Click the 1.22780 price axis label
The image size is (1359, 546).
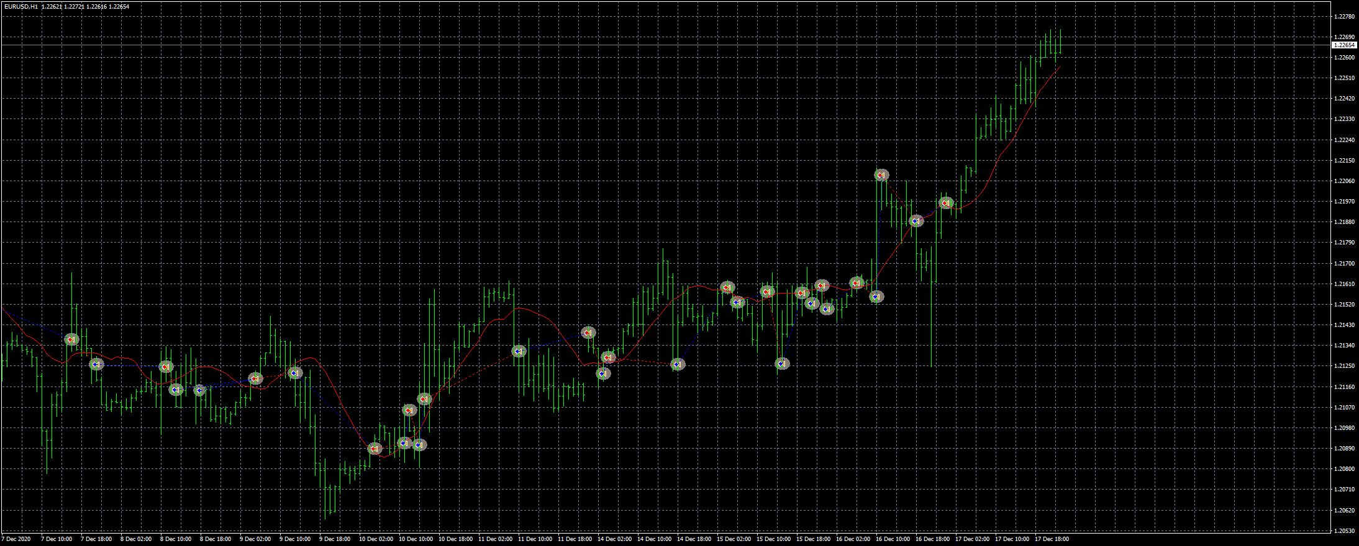pyautogui.click(x=1344, y=17)
